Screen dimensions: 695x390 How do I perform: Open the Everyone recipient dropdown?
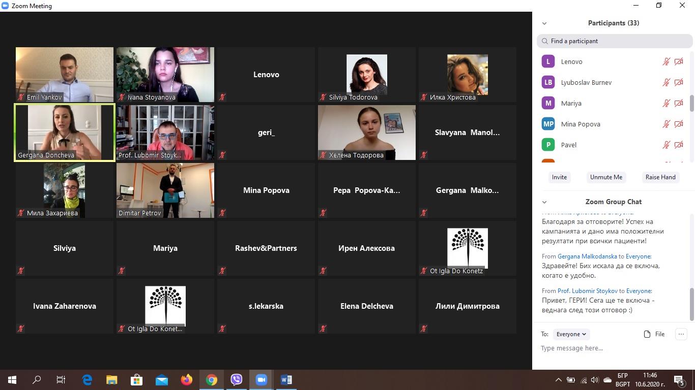(571, 334)
